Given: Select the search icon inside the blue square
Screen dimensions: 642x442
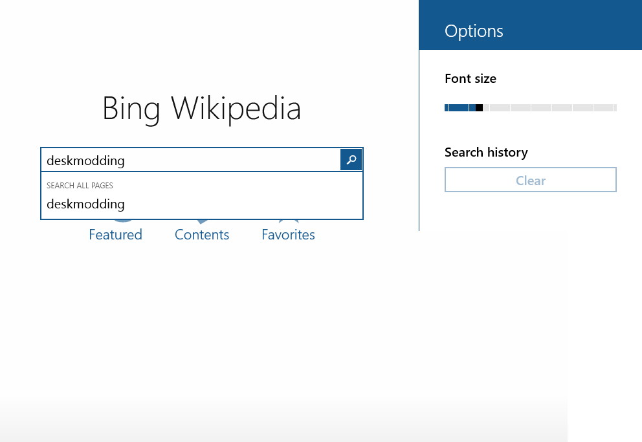Looking at the screenshot, I should coord(350,159).
